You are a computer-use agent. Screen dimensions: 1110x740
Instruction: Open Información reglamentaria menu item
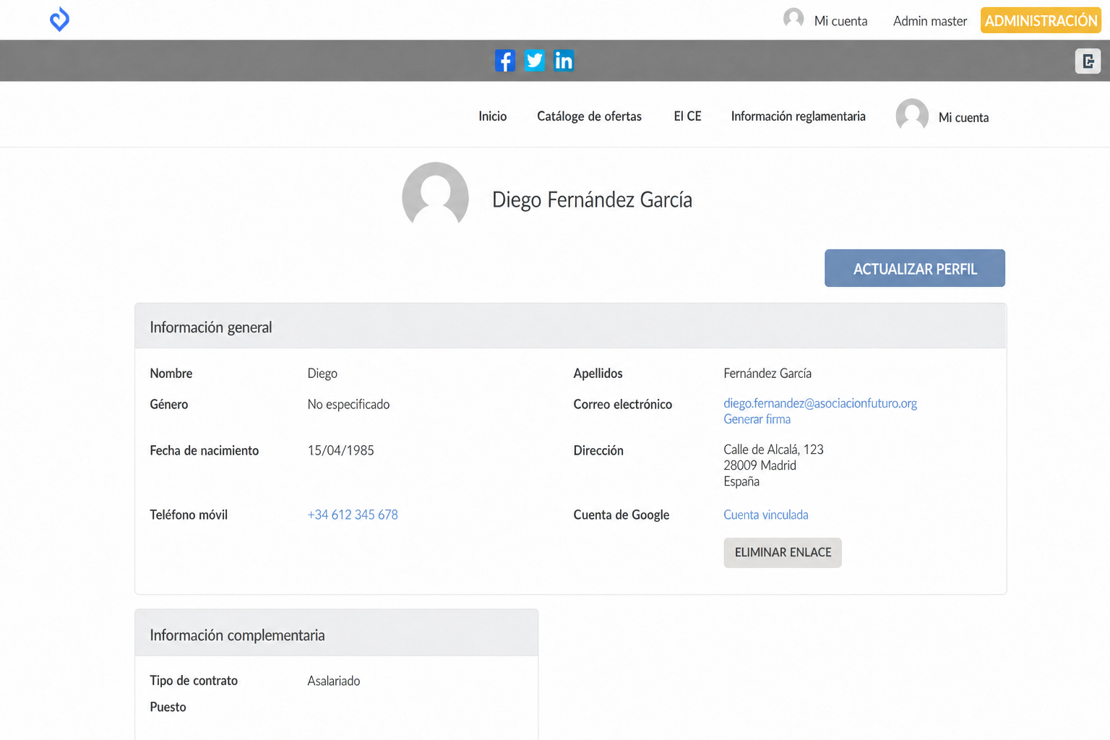(x=798, y=116)
